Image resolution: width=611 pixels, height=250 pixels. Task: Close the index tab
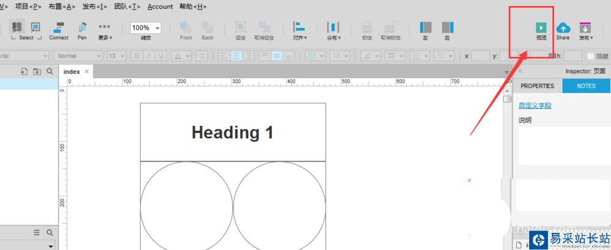(87, 72)
